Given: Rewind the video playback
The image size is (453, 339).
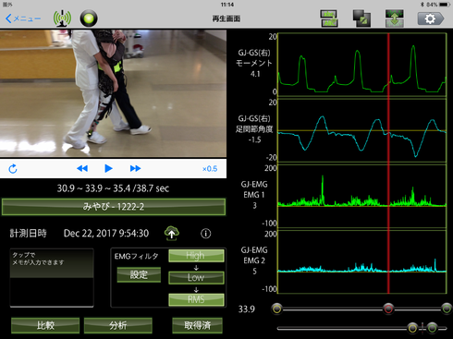Looking at the screenshot, I should click(82, 168).
